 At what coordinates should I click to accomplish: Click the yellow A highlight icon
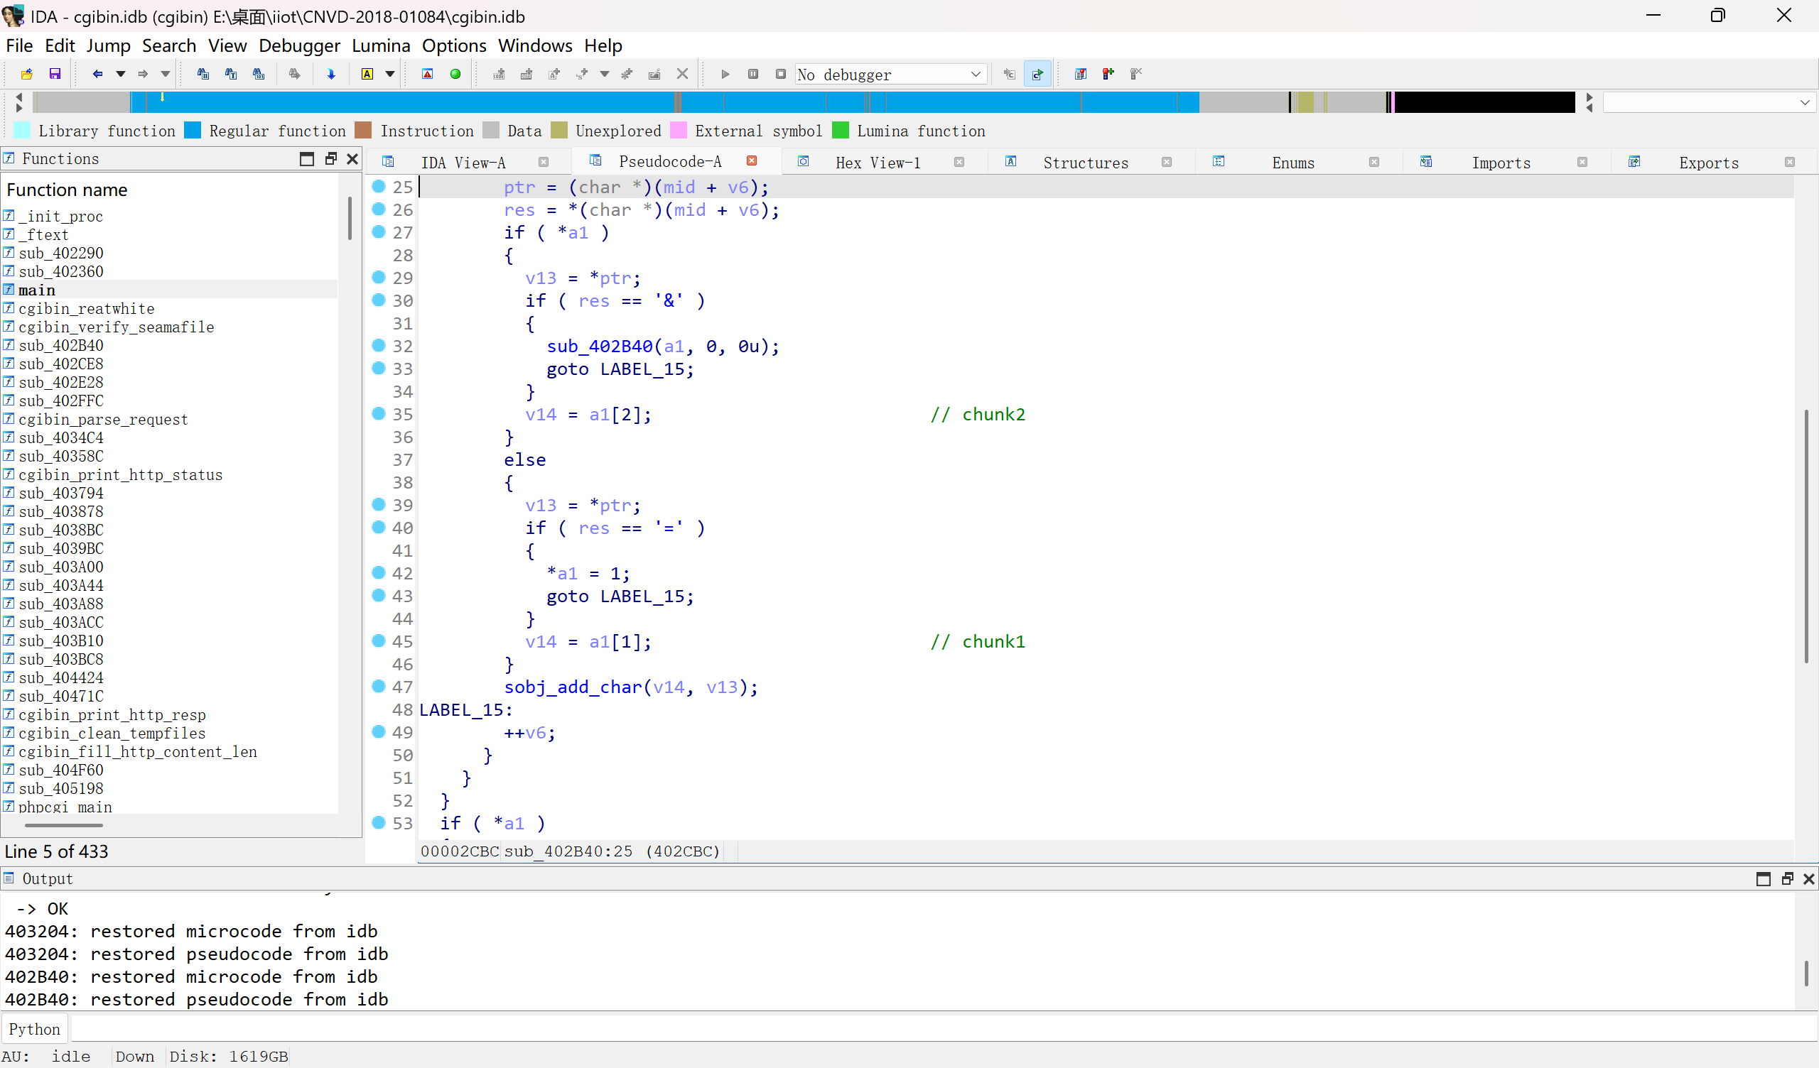point(367,74)
